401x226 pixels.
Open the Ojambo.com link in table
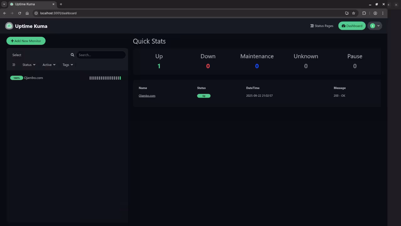147,96
